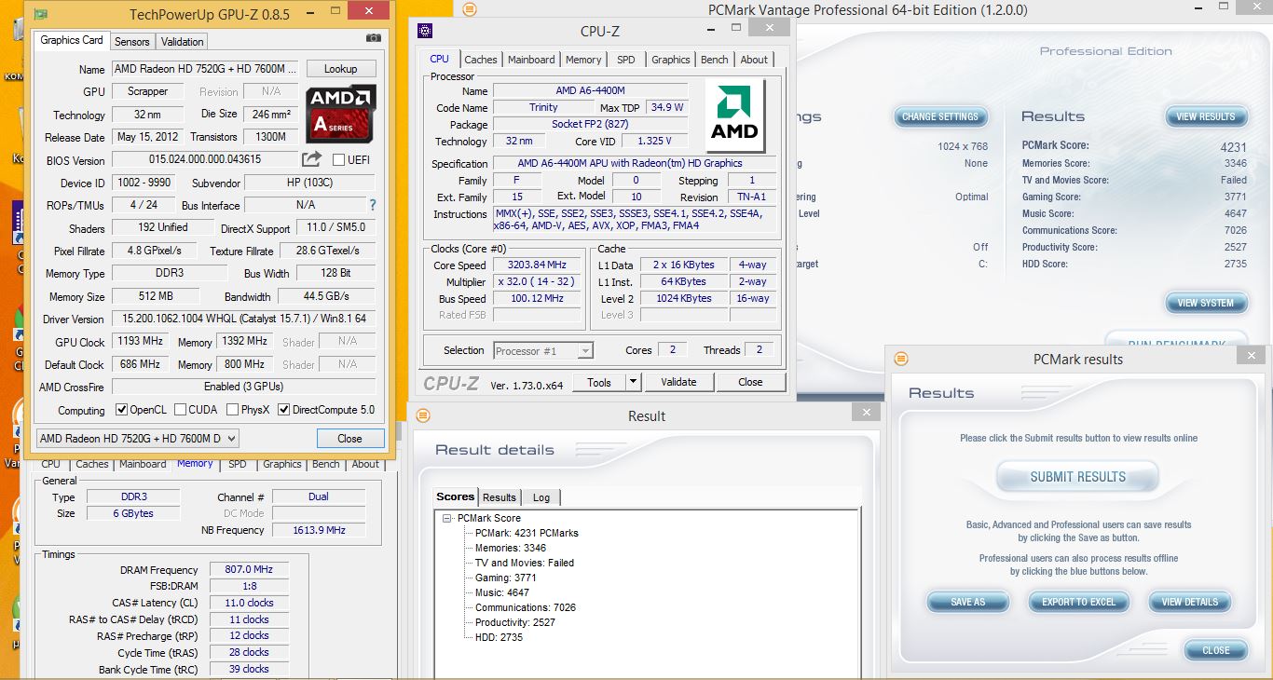Click the DRAM Frequency value 807.0 MHz
This screenshot has width=1273, height=680.
click(248, 569)
